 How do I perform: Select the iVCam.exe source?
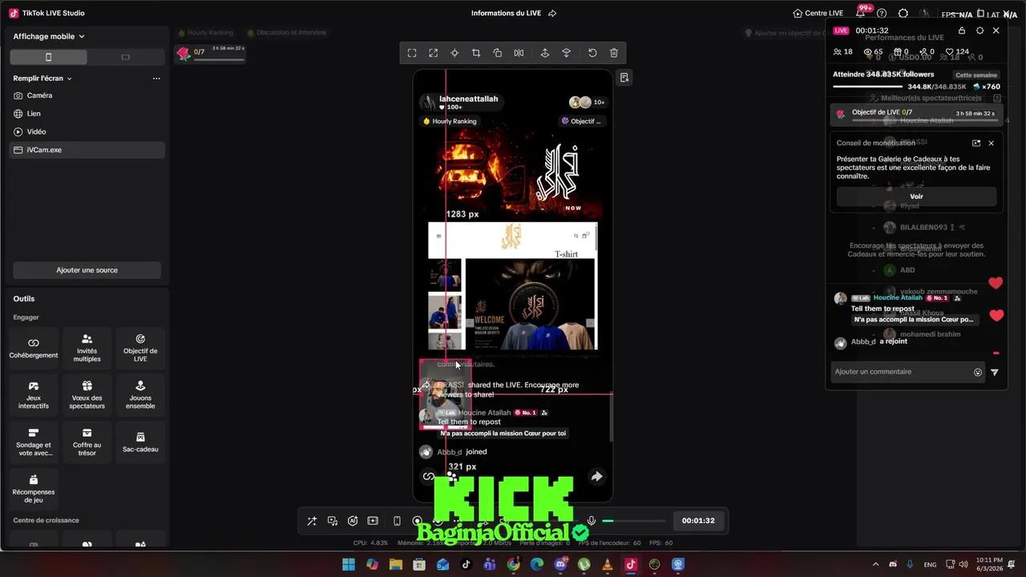coord(87,150)
